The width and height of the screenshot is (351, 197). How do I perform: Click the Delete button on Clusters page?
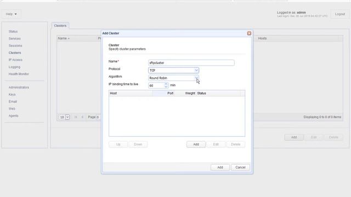tap(333, 137)
